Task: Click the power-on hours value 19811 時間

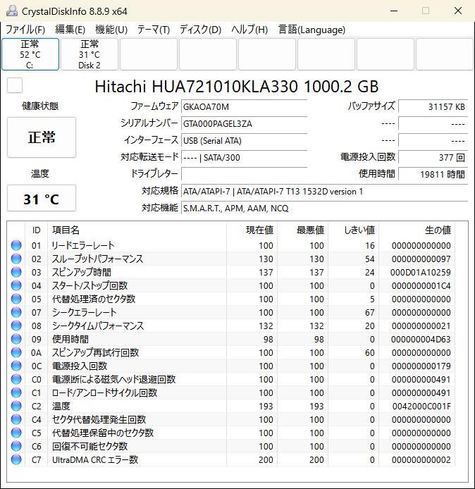Action: [x=433, y=174]
